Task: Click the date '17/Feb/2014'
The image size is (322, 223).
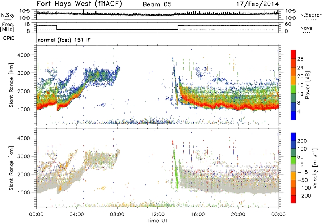Action: click(x=258, y=4)
